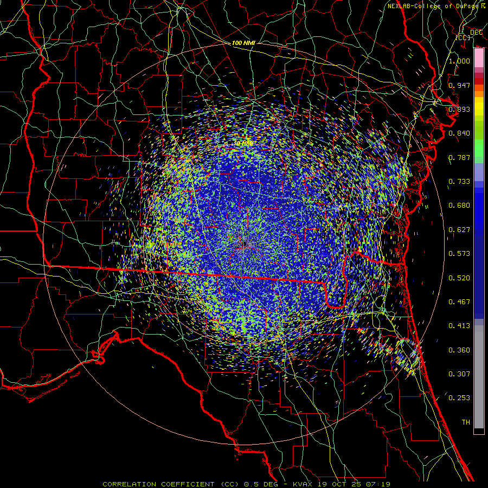Pick the red segment of the color bar
Viewport: 488px width, 488px height.
click(479, 81)
